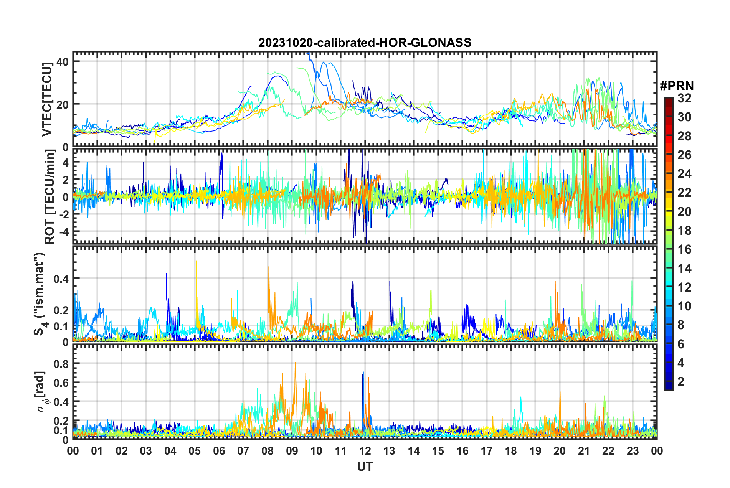Click the PRN colorbar tick label "12"
Viewport: 730px width, 488px height.
(x=684, y=287)
